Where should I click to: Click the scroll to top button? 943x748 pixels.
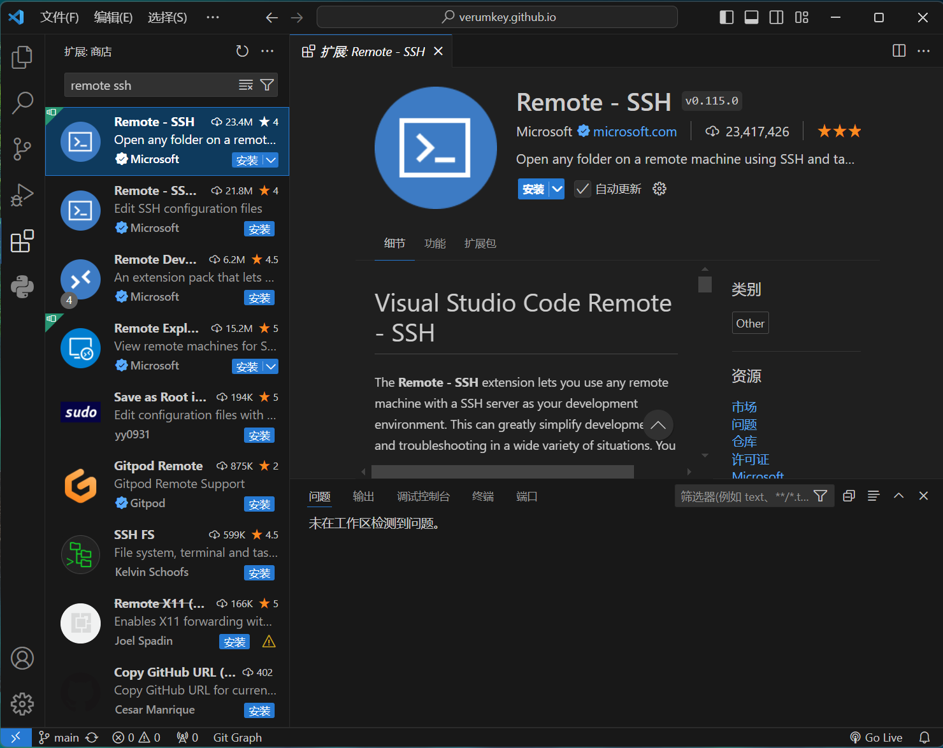(658, 425)
